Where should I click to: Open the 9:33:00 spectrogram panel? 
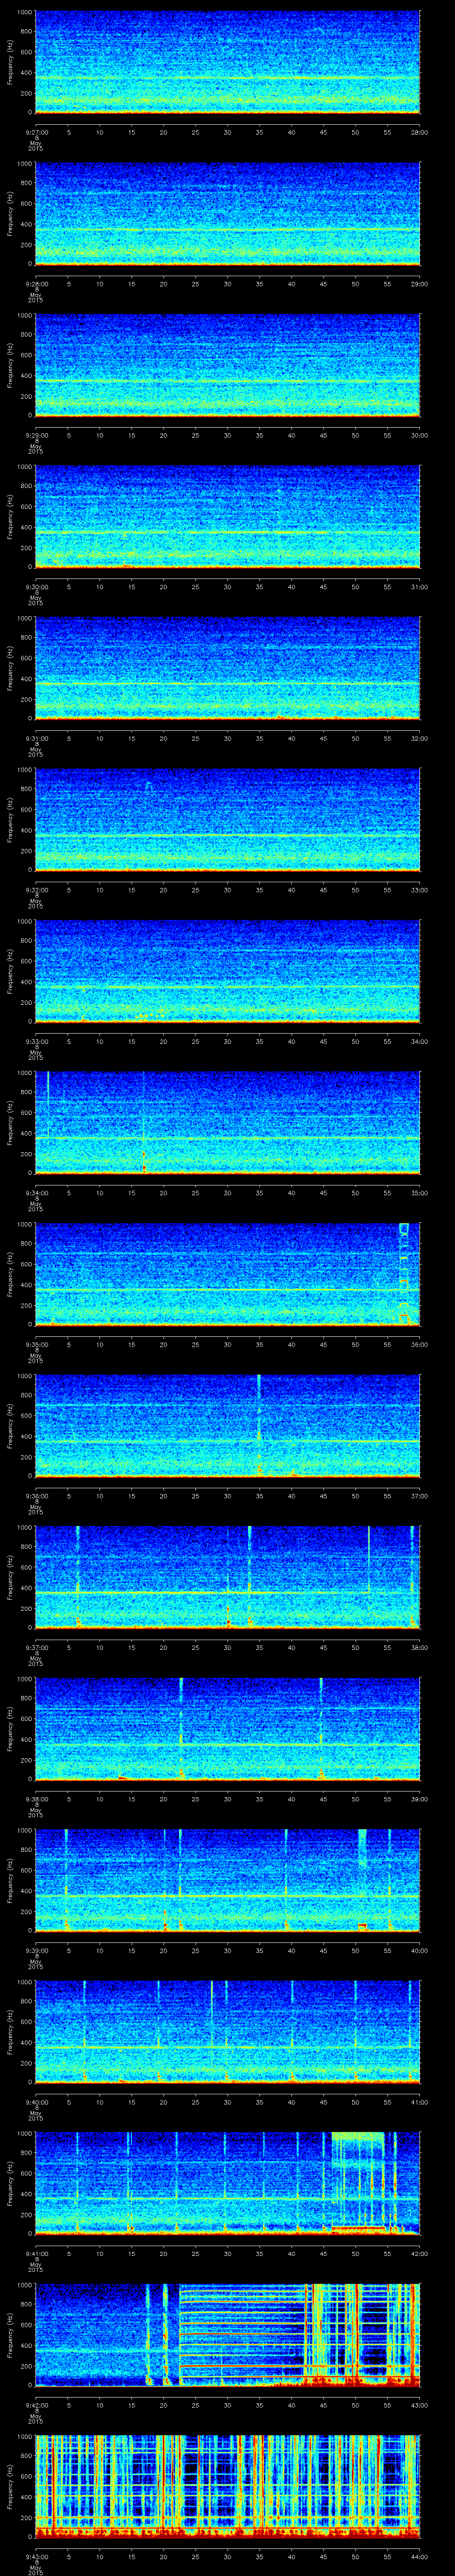click(227, 971)
